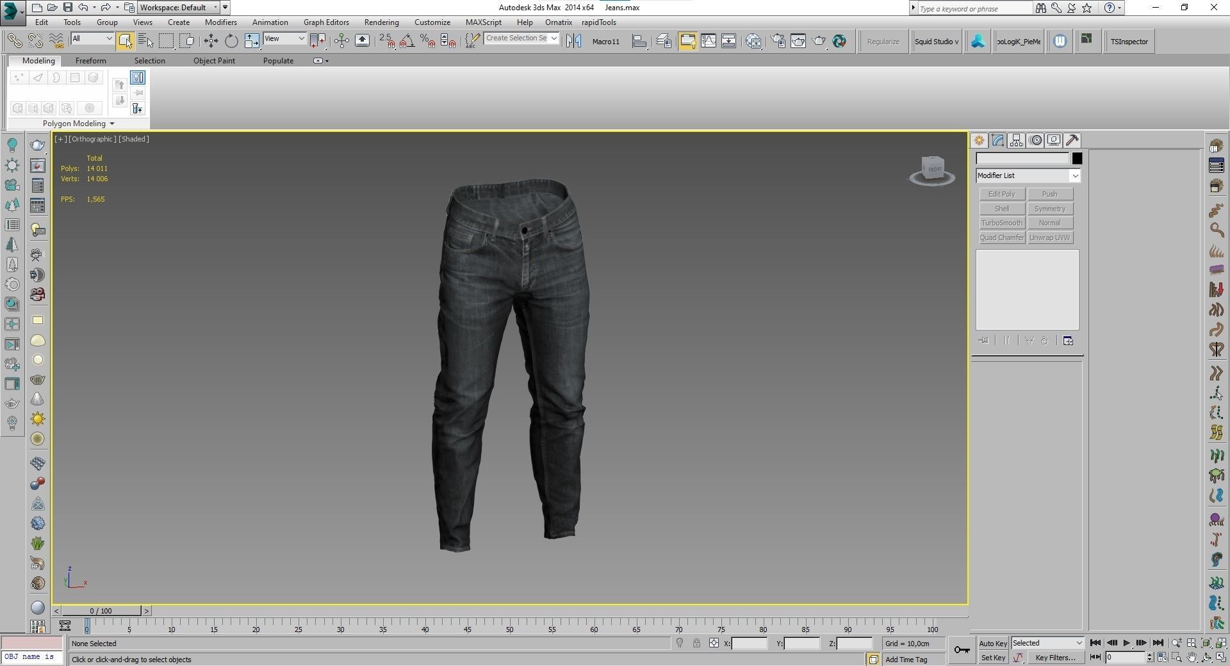This screenshot has height=666, width=1230.
Task: Click the keyword search field
Action: click(974, 8)
